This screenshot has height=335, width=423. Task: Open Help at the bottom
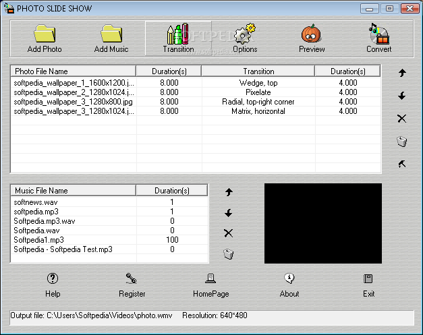pyautogui.click(x=53, y=285)
